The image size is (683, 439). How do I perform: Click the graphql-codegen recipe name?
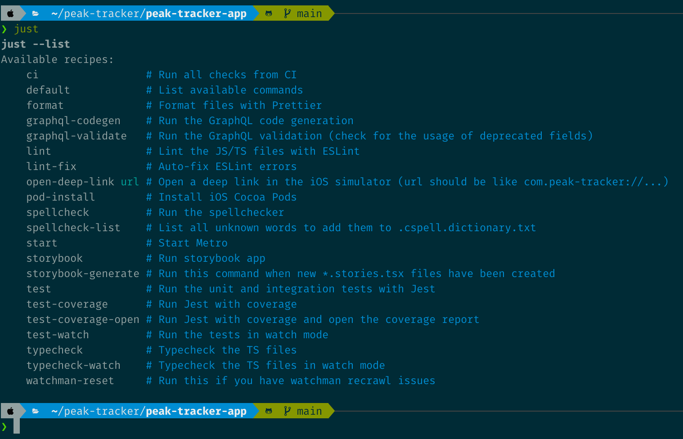pyautogui.click(x=73, y=121)
